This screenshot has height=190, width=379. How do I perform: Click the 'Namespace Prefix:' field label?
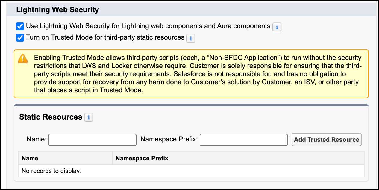pos(169,139)
